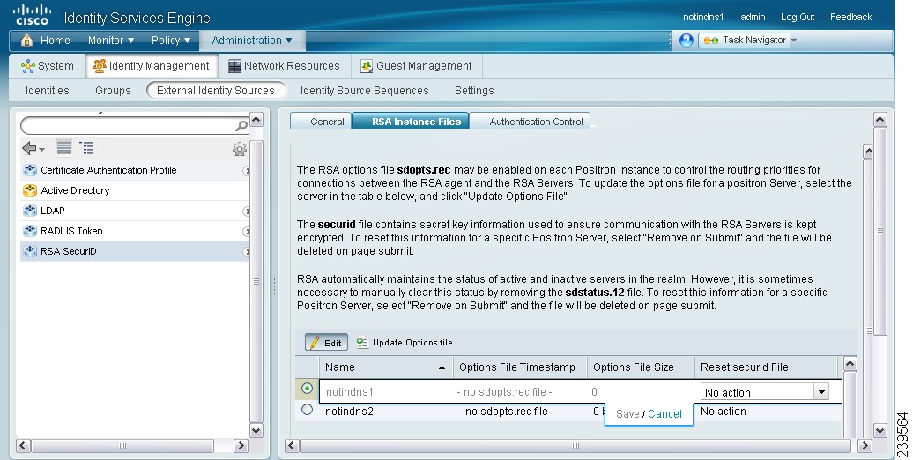This screenshot has width=913, height=460.
Task: Click the Update Options file button
Action: click(x=405, y=343)
